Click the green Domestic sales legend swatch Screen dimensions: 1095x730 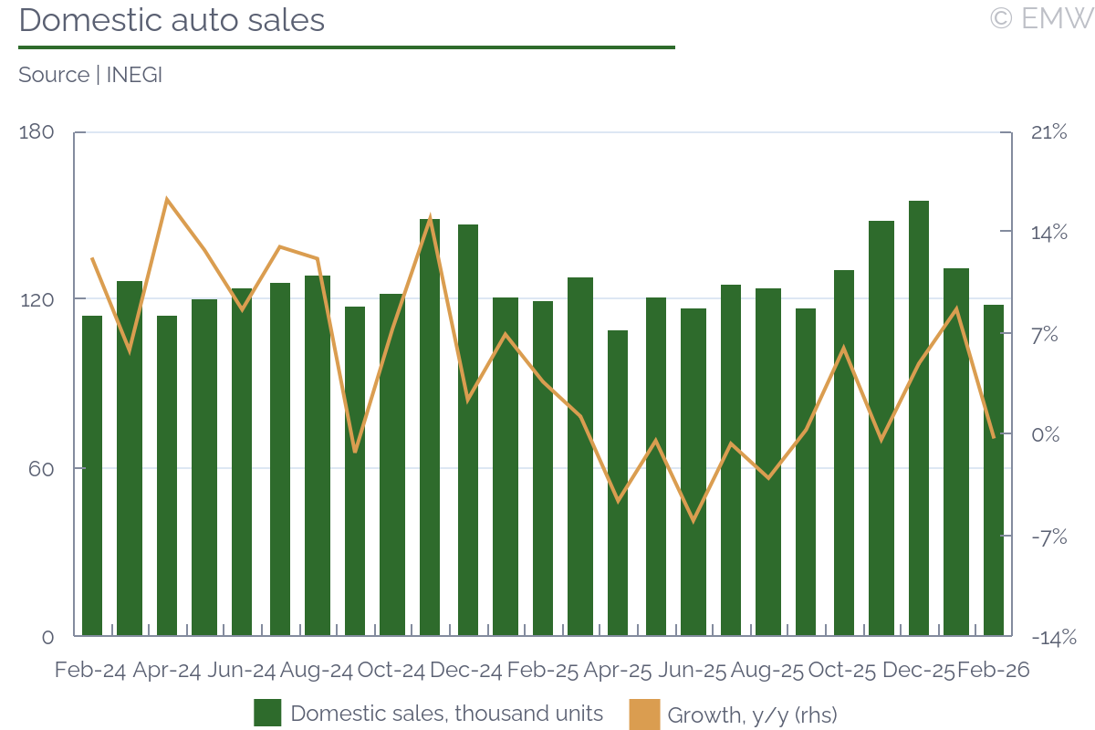[267, 713]
